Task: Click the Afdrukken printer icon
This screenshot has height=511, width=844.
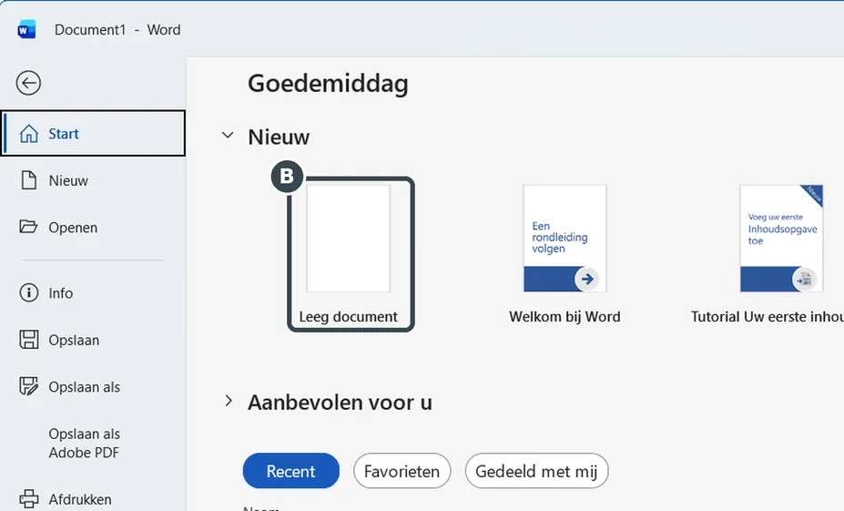Action: tap(28, 498)
